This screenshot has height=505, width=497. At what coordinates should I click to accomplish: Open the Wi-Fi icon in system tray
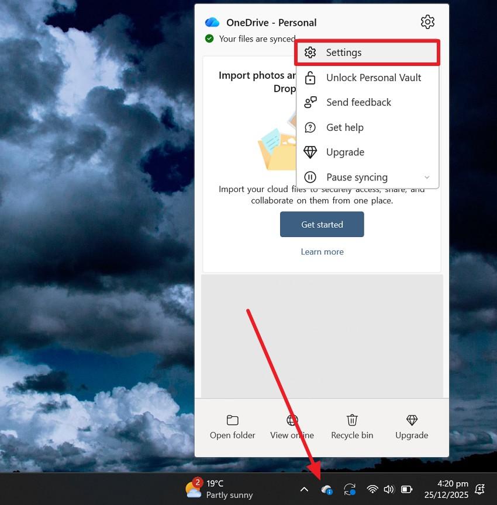click(372, 489)
